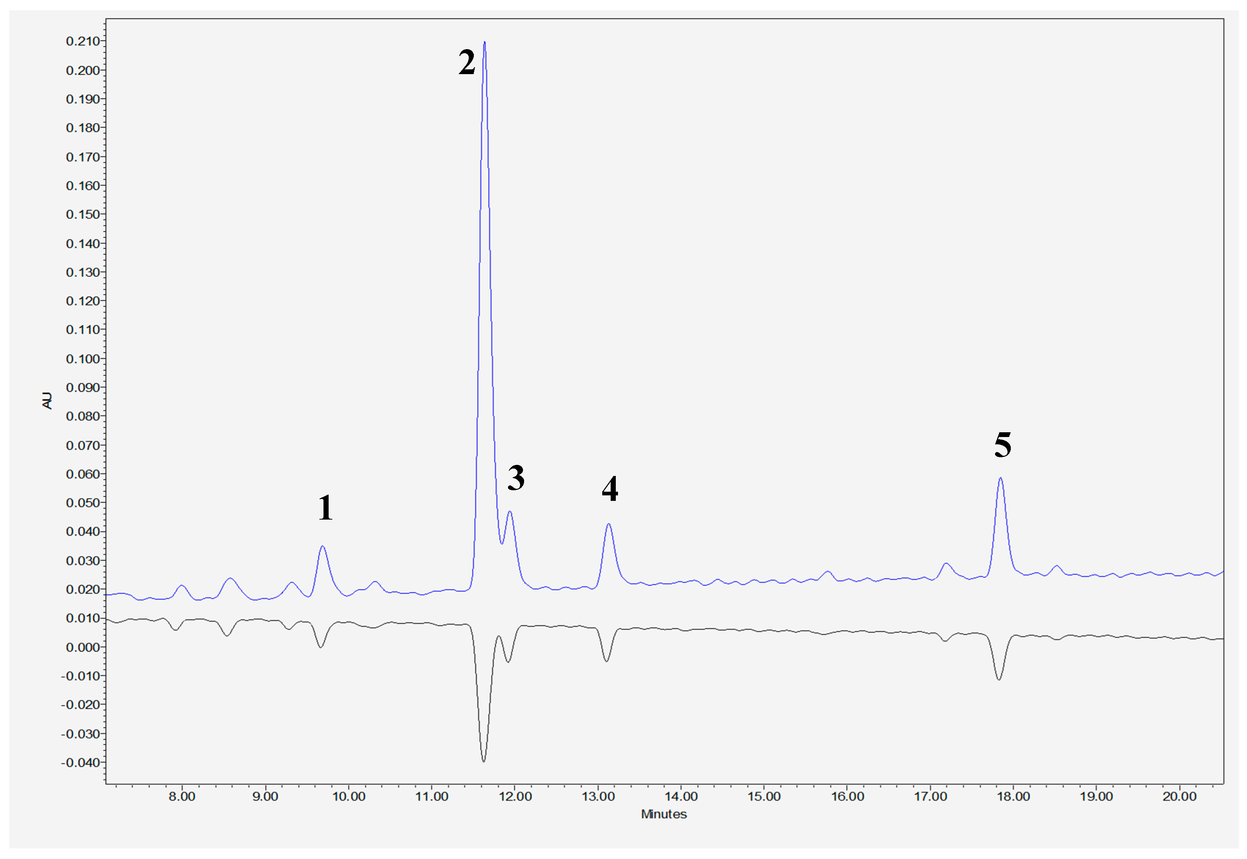Click the apex of the tallest blue peak
1247x859 pixels.
click(484, 42)
